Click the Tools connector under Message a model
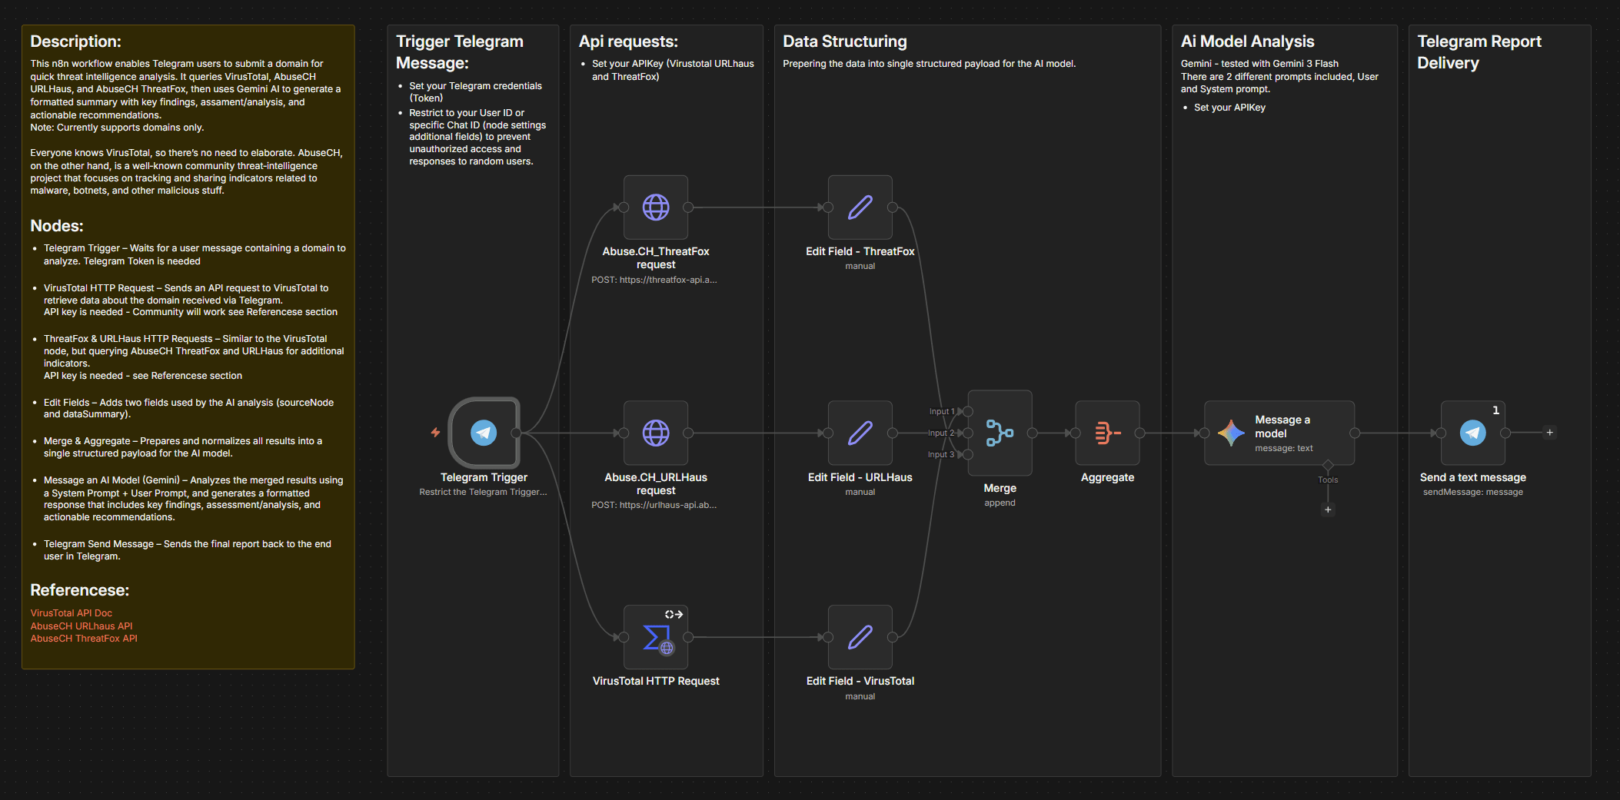The width and height of the screenshot is (1620, 800). click(1328, 465)
